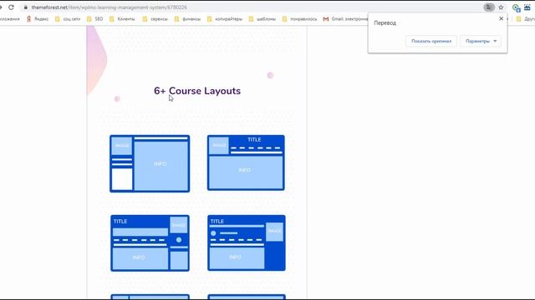Click the 'Перевод' title in popup
This screenshot has height=300, width=535.
pos(385,22)
